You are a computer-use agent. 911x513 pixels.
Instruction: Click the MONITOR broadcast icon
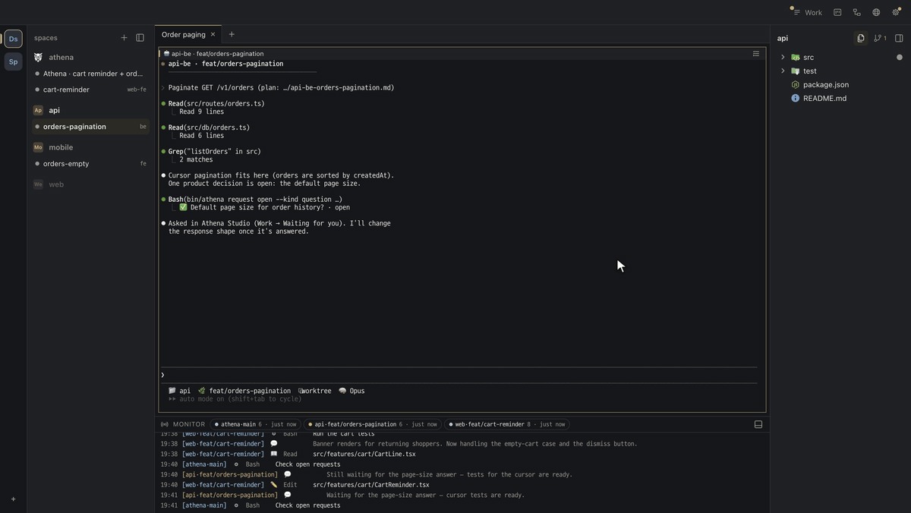click(165, 424)
